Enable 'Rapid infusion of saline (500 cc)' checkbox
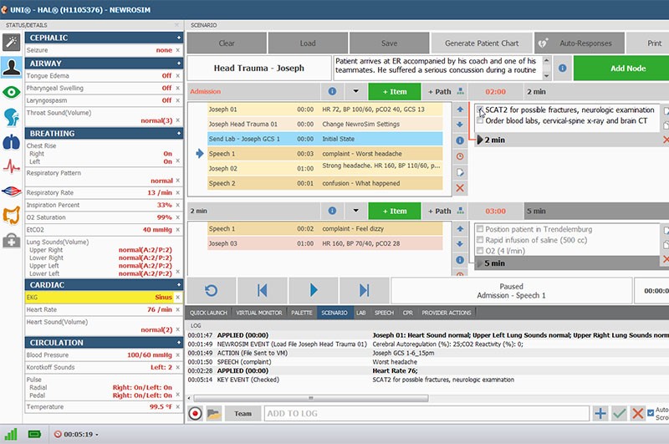The width and height of the screenshot is (669, 444). point(480,239)
